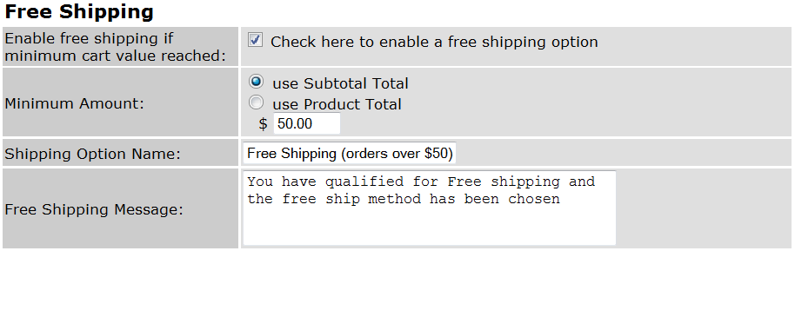Click the 'Enable free shipping if minimum' row label
Screen dimensions: 795x317
pos(115,47)
